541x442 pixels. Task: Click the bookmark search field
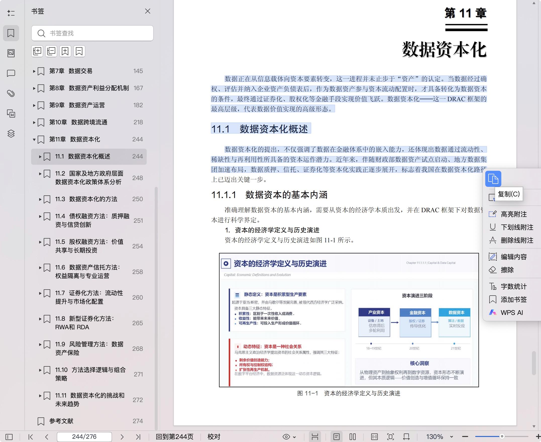coord(92,33)
